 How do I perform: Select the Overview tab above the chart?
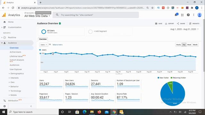43,39
